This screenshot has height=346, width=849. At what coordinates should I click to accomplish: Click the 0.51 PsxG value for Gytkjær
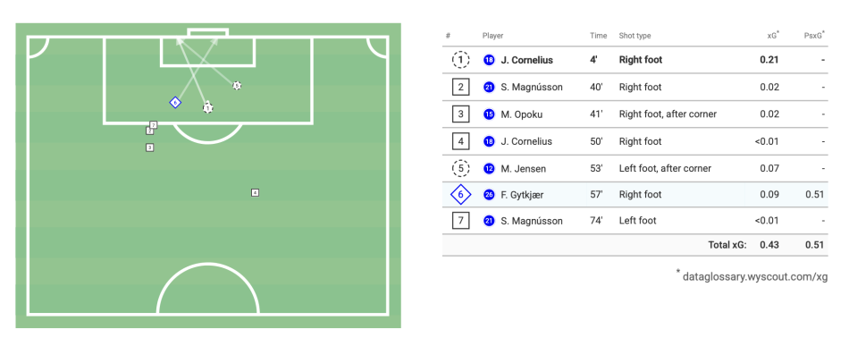point(814,195)
